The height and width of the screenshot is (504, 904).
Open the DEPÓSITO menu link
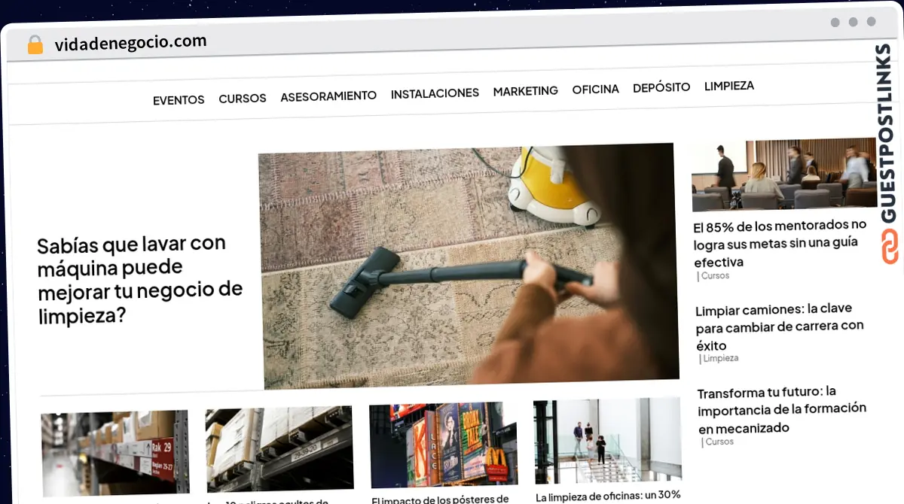(661, 87)
